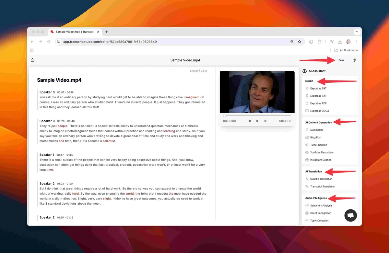Open browser extensions puzzle icon
Viewport: 389px width, 253px height.
(x=320, y=42)
